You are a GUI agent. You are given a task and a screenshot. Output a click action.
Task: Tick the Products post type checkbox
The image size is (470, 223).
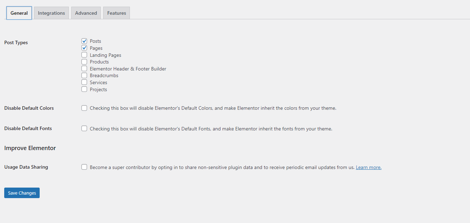(84, 62)
